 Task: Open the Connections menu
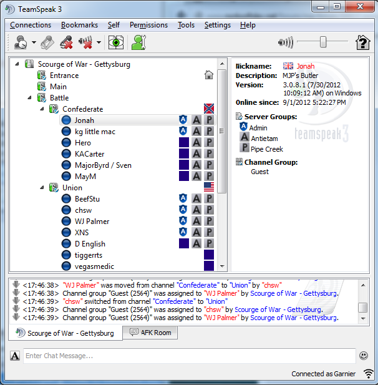[x=31, y=25]
